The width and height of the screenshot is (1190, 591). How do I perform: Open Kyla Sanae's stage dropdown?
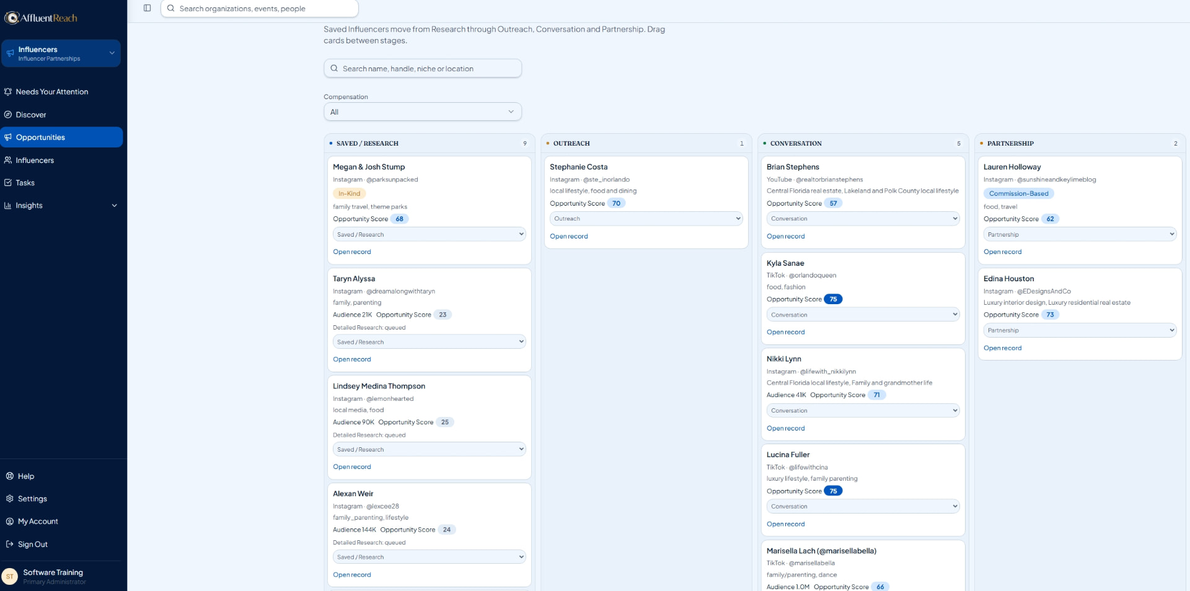(x=863, y=315)
